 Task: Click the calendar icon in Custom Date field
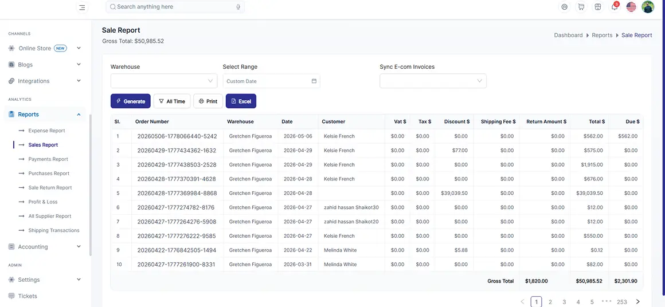314,81
